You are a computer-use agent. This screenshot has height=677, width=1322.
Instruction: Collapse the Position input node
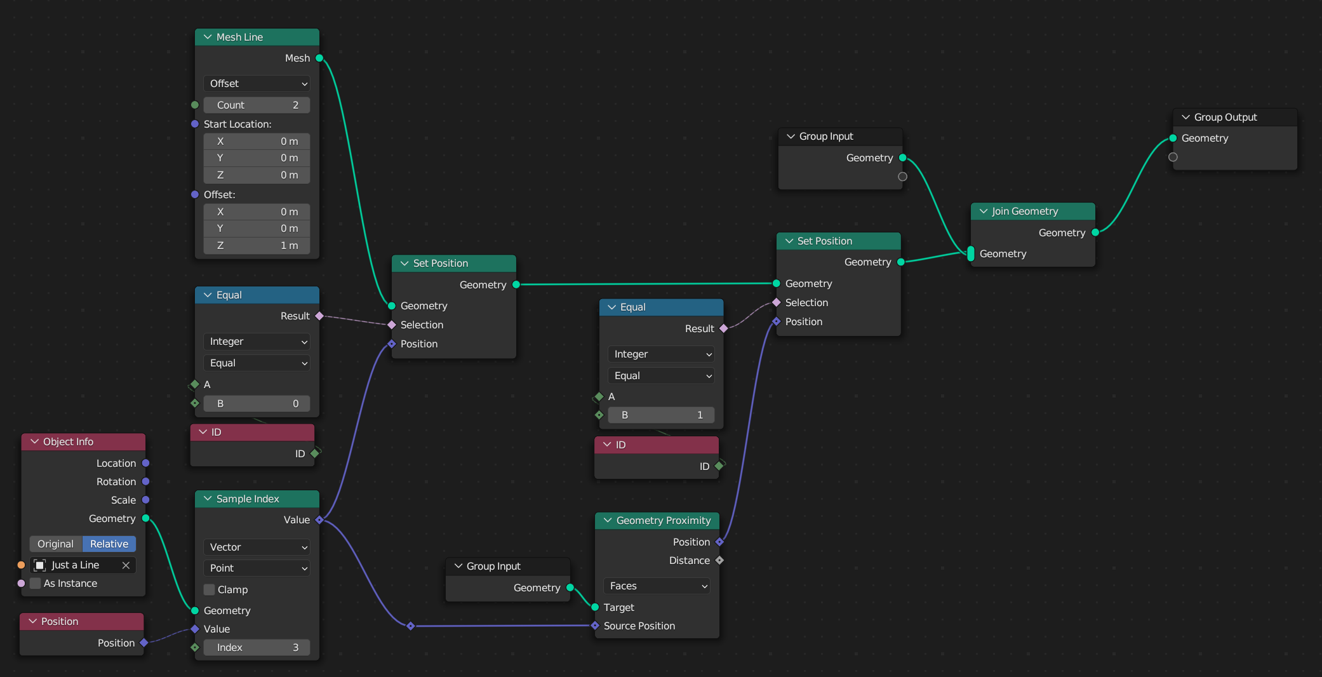[x=32, y=621]
